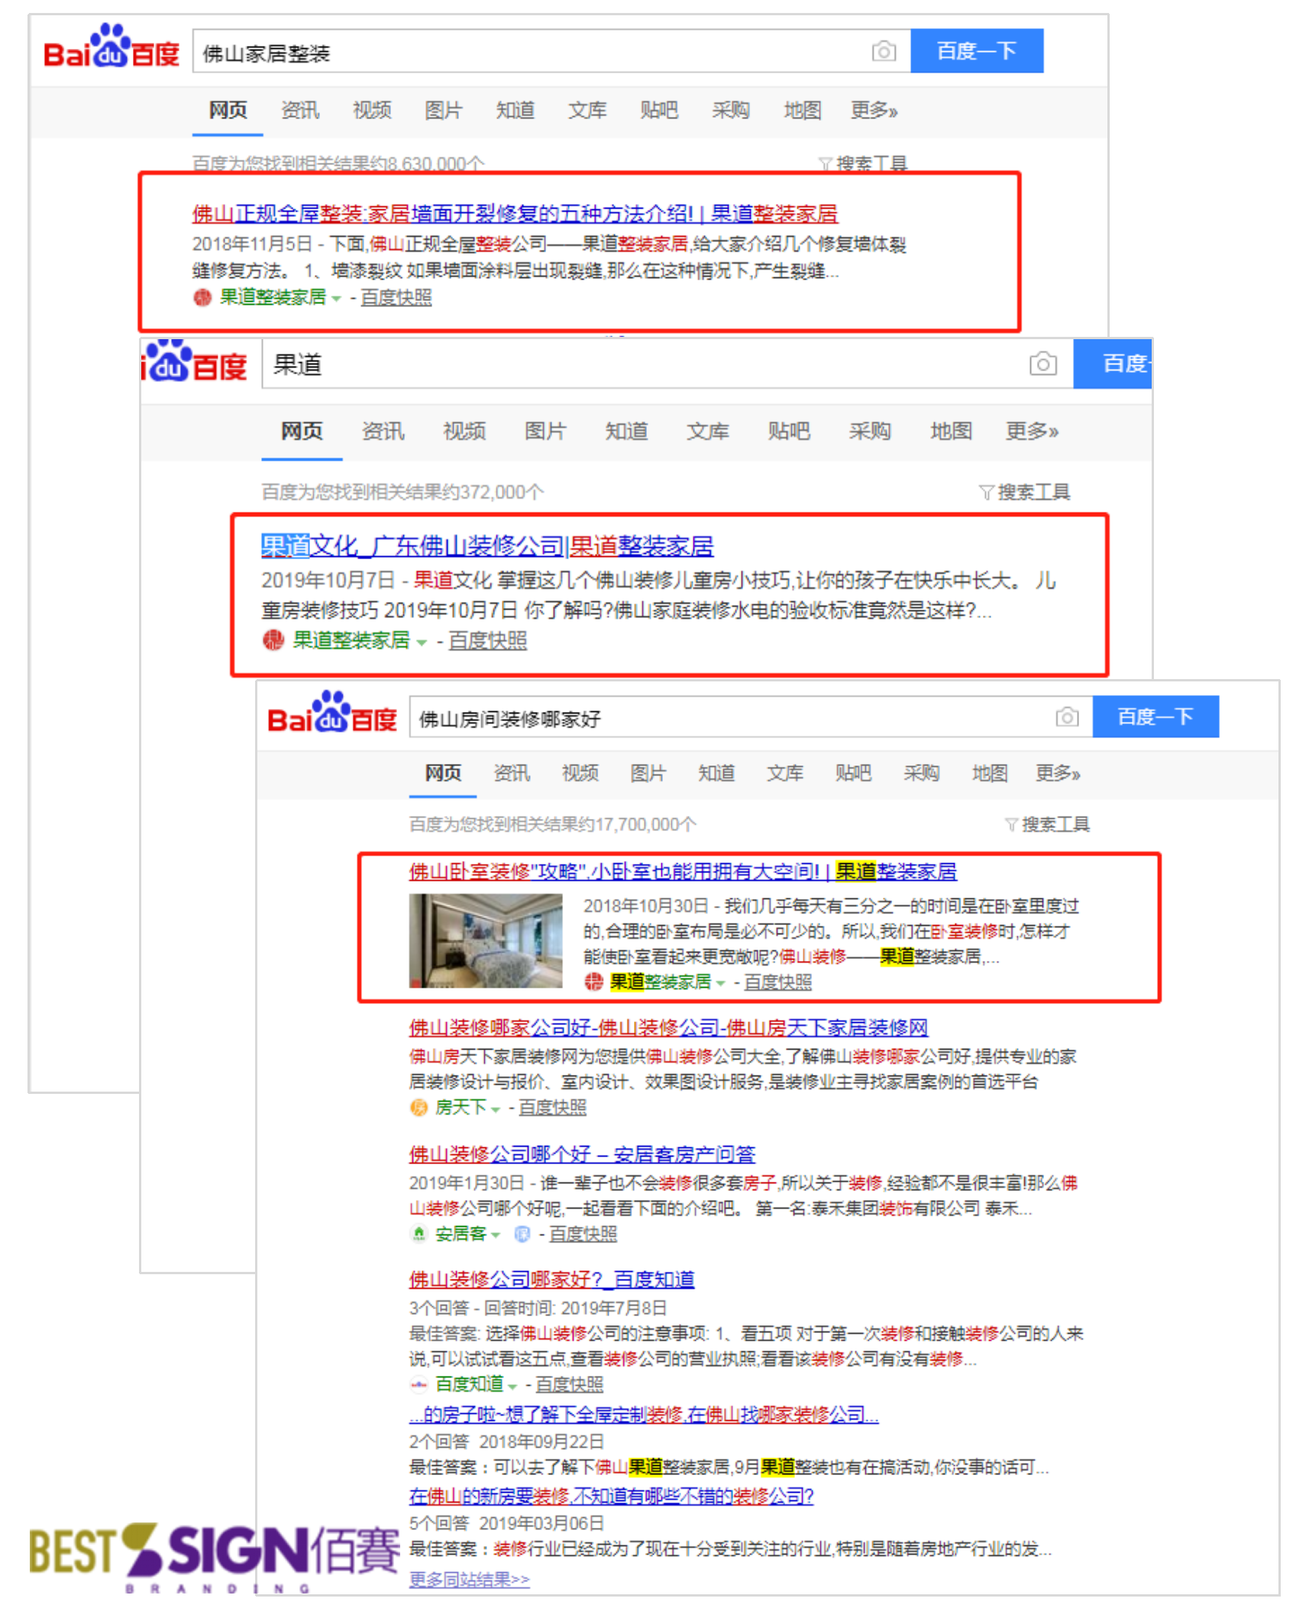Click camera icon in the 果道 search box

click(x=1042, y=364)
